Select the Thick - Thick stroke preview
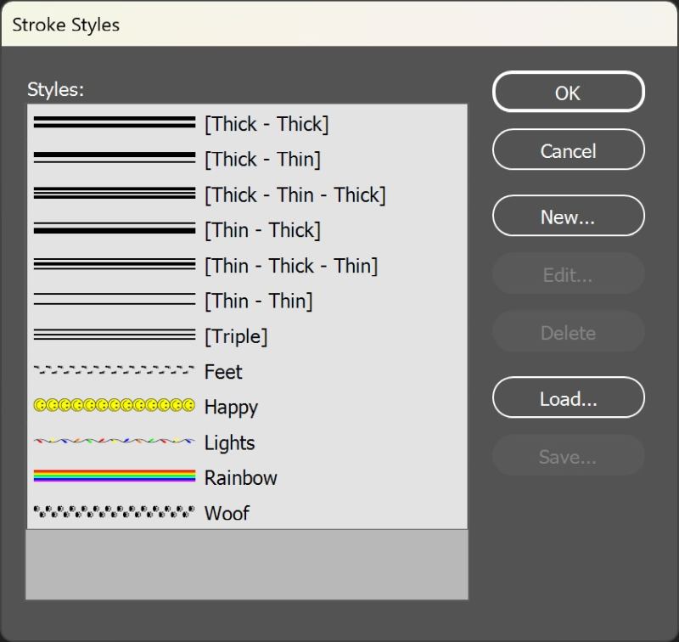Viewport: 679px width, 642px height. [115, 123]
